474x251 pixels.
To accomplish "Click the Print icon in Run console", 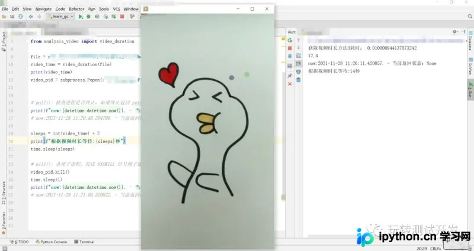I will [x=299, y=71].
